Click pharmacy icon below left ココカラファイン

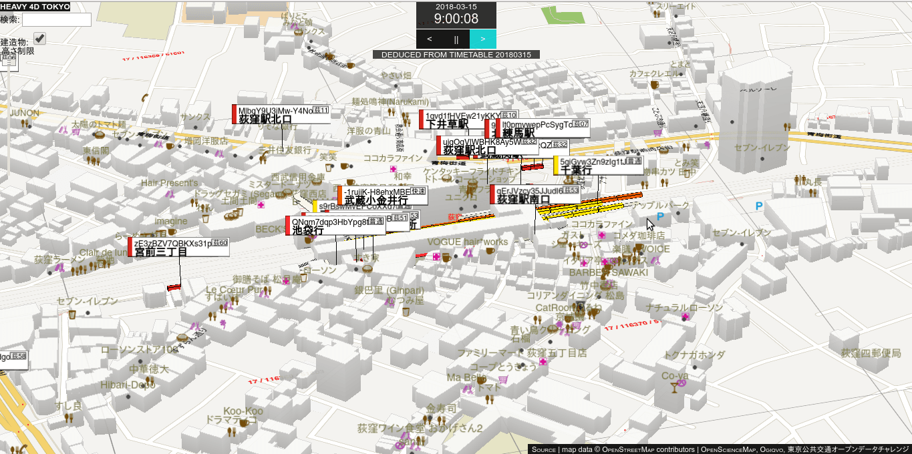(x=394, y=169)
